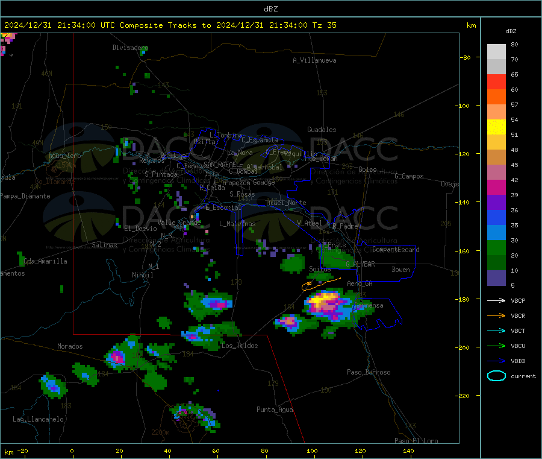This screenshot has height=459, width=542.
Task: Click the 'Paso_Barroso' place label
Action: (x=369, y=372)
